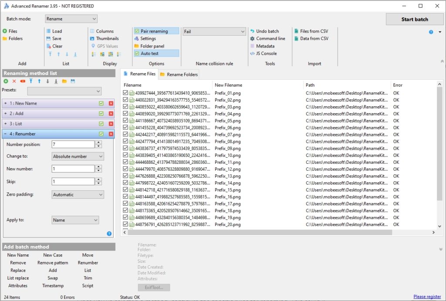Click the red X to remove a method
446x301 pixels.
(14, 81)
